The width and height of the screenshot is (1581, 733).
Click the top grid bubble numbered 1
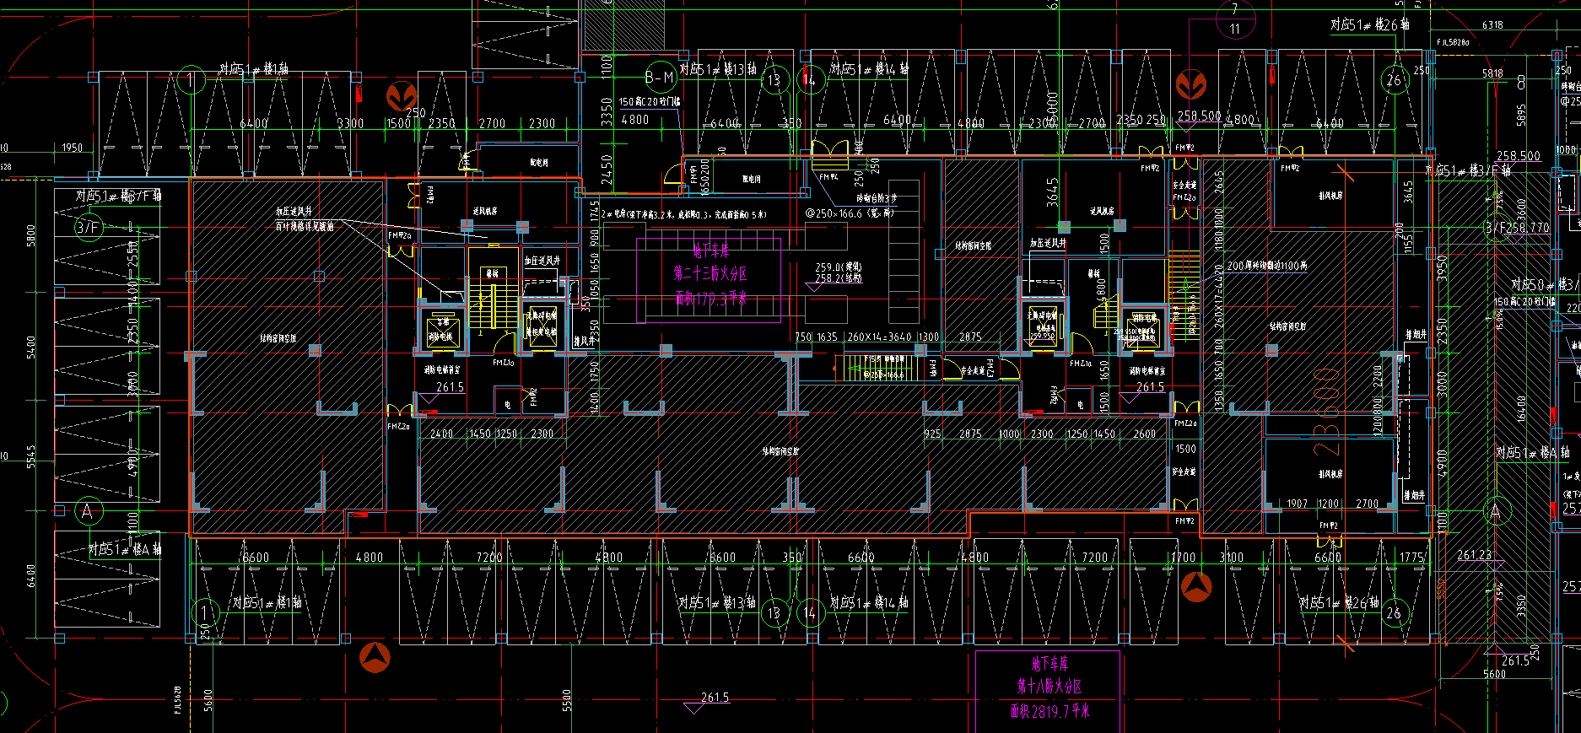(x=192, y=80)
